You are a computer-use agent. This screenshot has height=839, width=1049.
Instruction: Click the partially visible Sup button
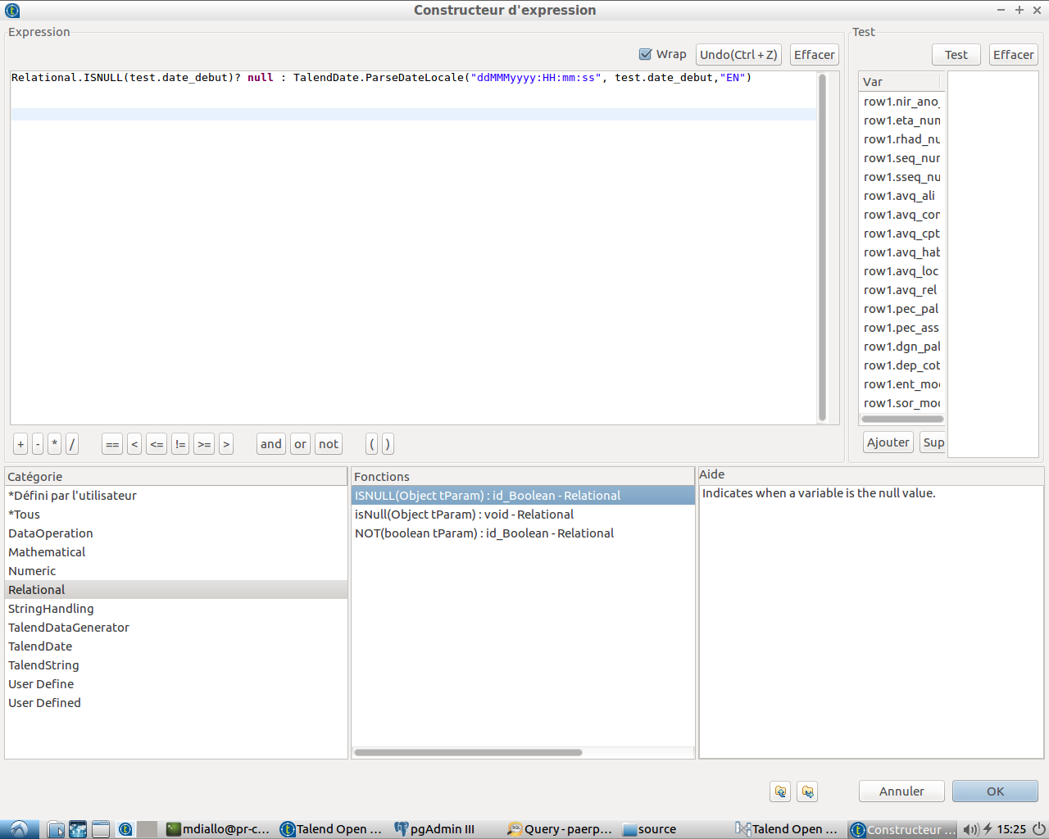933,442
